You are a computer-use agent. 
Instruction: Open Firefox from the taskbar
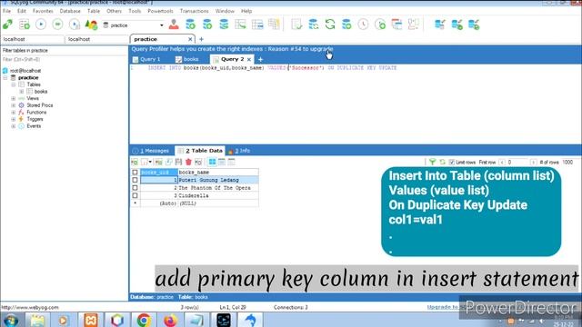(x=170, y=320)
